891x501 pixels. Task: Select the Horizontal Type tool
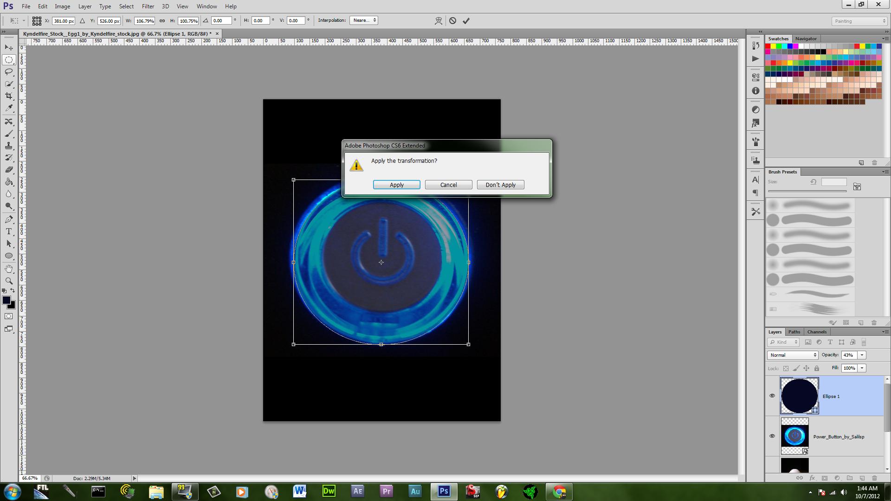[9, 231]
